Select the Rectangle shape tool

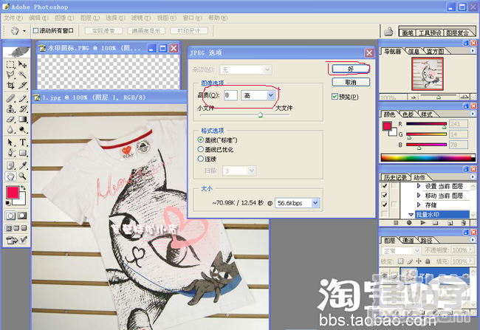tap(22, 153)
